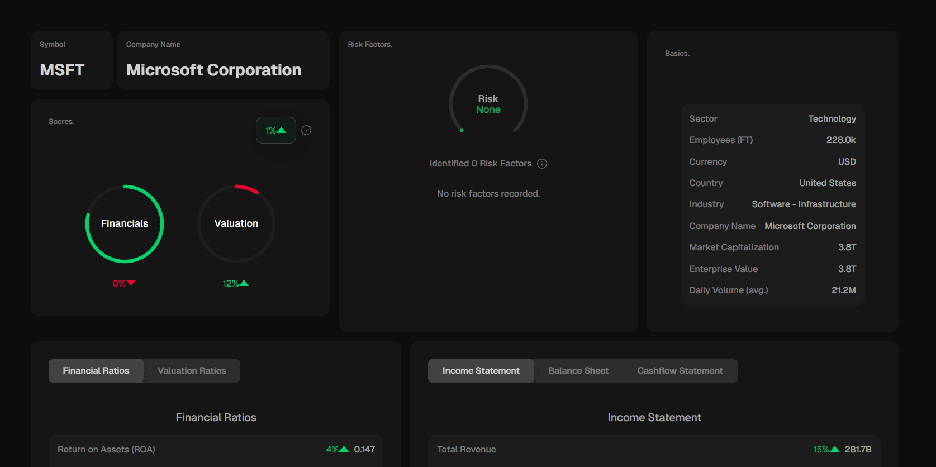
Task: Click the 1% up score change badge
Action: pos(276,130)
